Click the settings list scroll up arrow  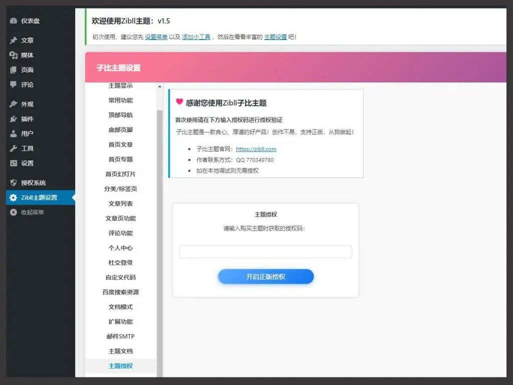coord(160,86)
